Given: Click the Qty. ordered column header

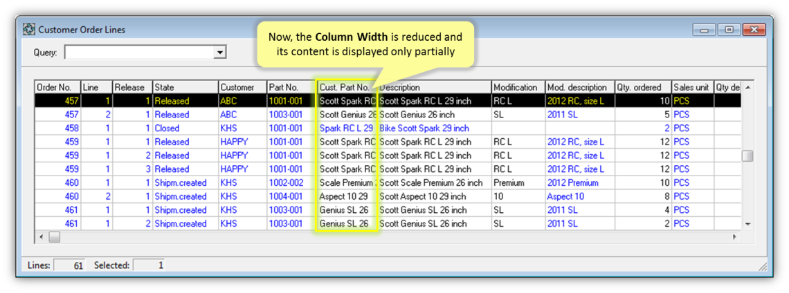Looking at the screenshot, I should pyautogui.click(x=643, y=88).
